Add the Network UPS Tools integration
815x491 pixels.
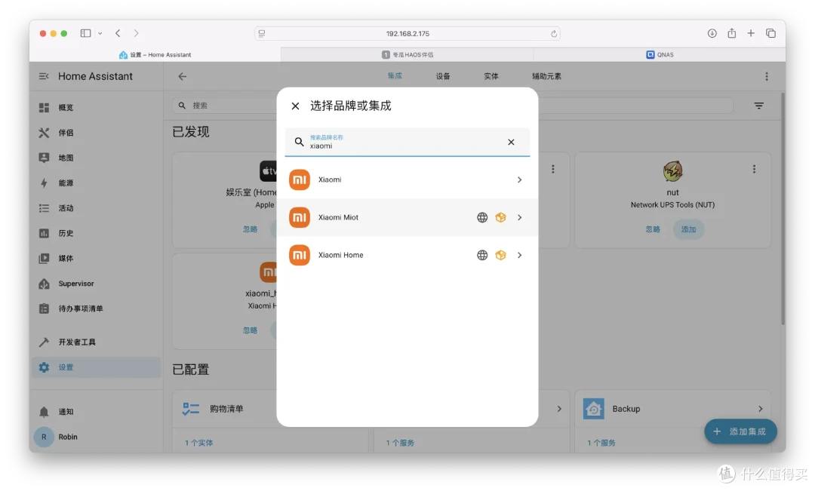[688, 229]
